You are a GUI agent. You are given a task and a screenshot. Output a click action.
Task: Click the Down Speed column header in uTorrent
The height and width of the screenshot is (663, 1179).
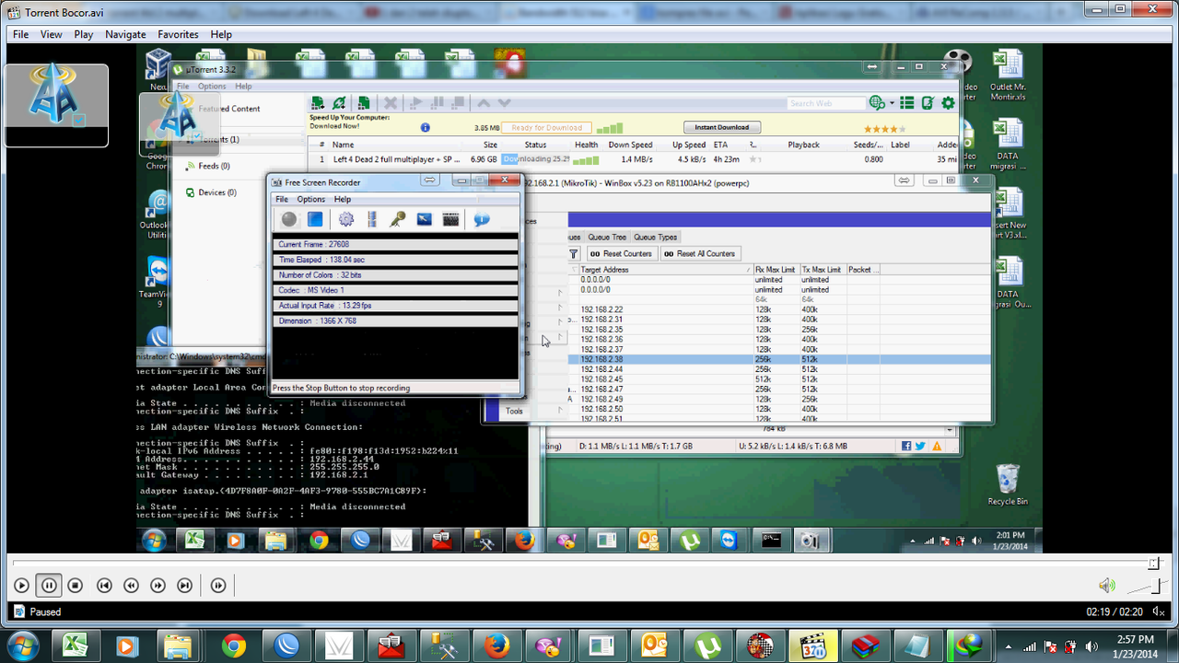[630, 145]
